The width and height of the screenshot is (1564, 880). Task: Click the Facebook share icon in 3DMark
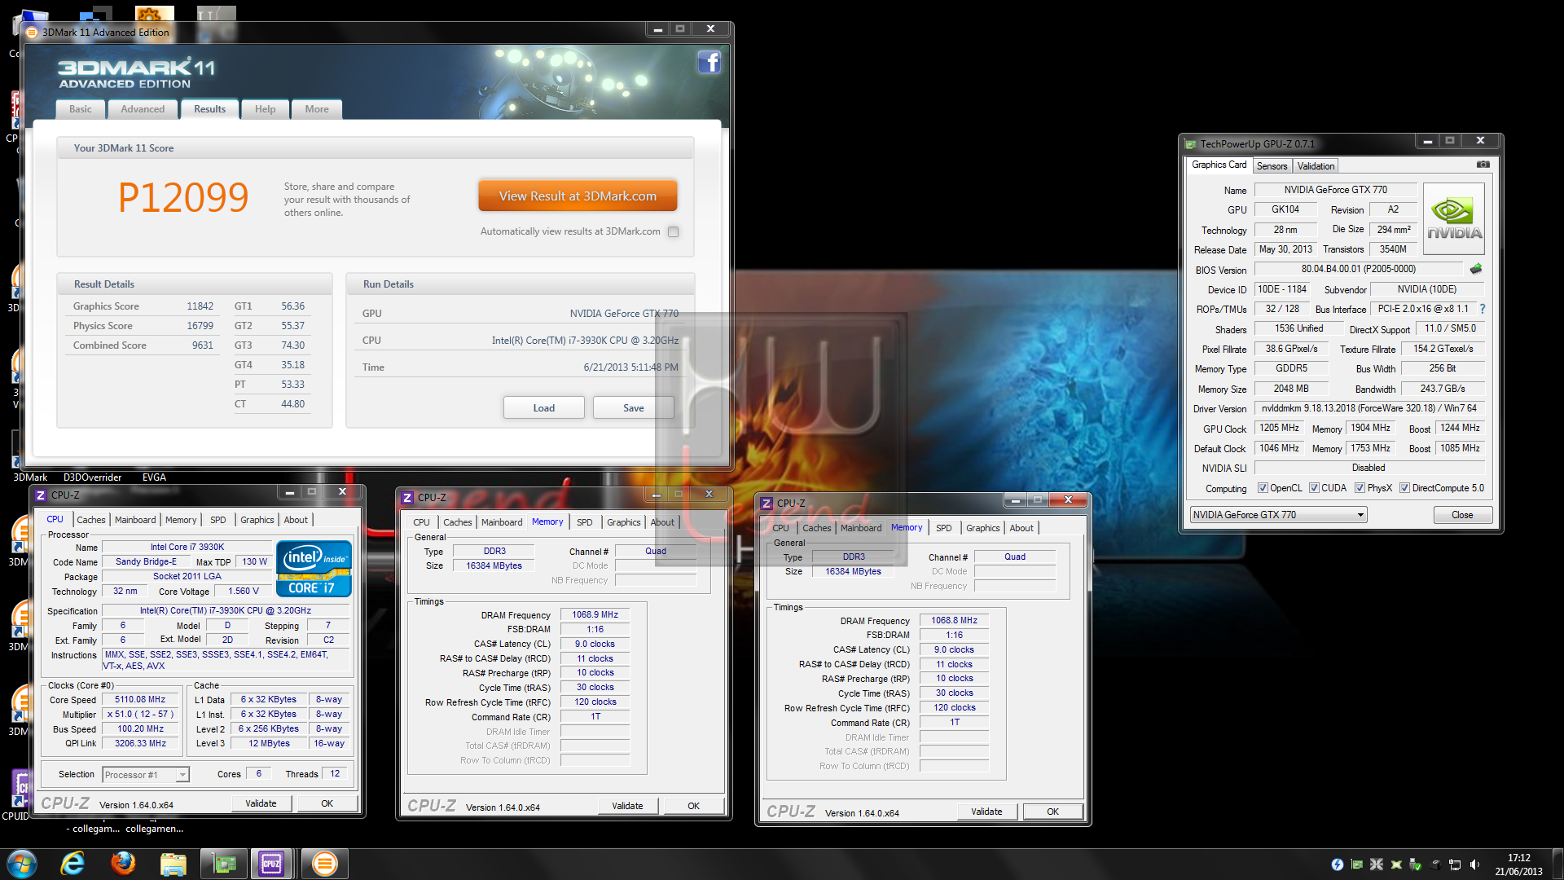click(x=709, y=63)
